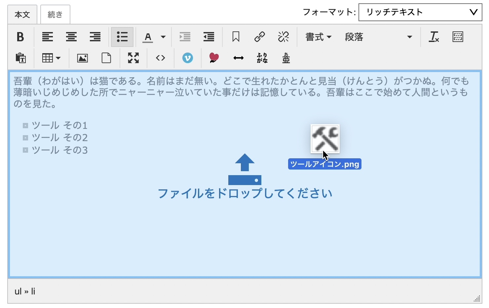Insert a horizontal arrow character
This screenshot has height=308, width=489.
(x=238, y=58)
